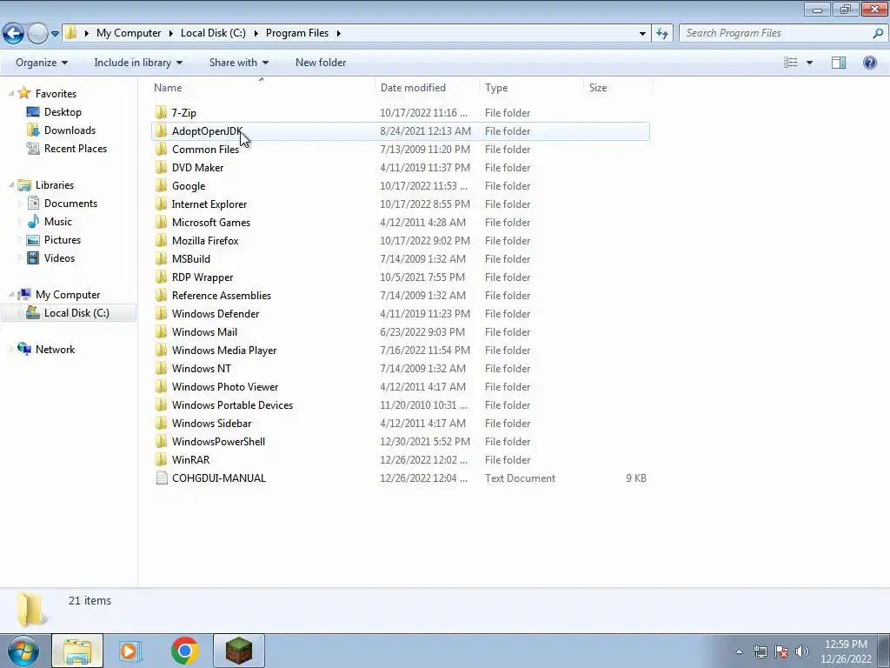Image resolution: width=890 pixels, height=668 pixels.
Task: Open the address bar history dropdown
Action: click(642, 33)
